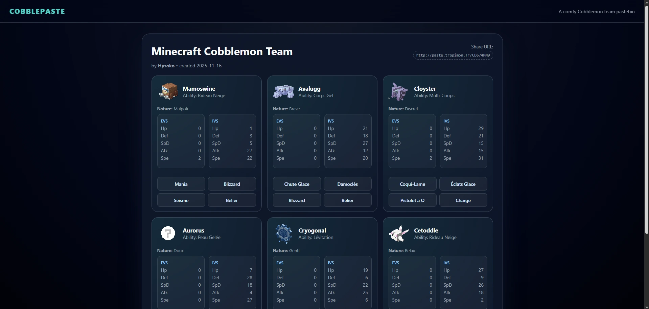Click the author name Hysako

click(x=166, y=66)
